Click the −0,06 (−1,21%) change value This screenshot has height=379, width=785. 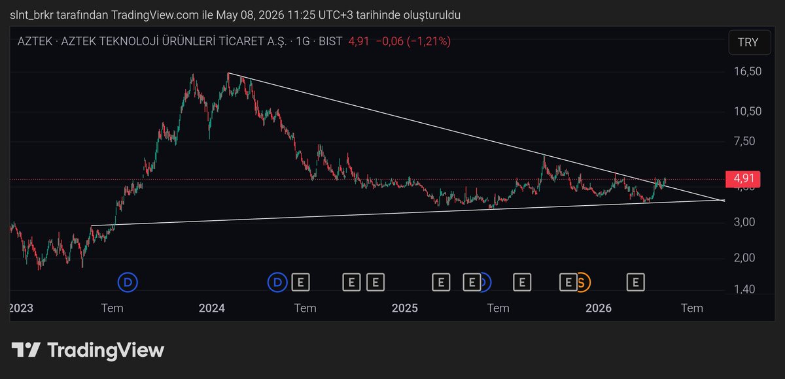click(413, 42)
